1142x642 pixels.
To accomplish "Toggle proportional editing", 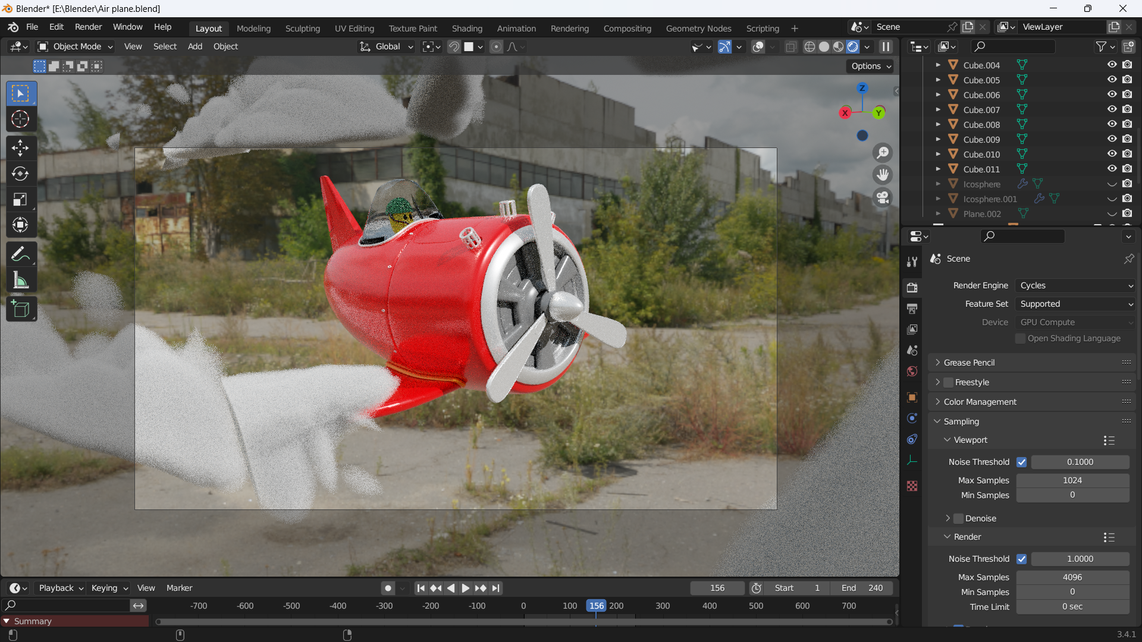I will [496, 46].
